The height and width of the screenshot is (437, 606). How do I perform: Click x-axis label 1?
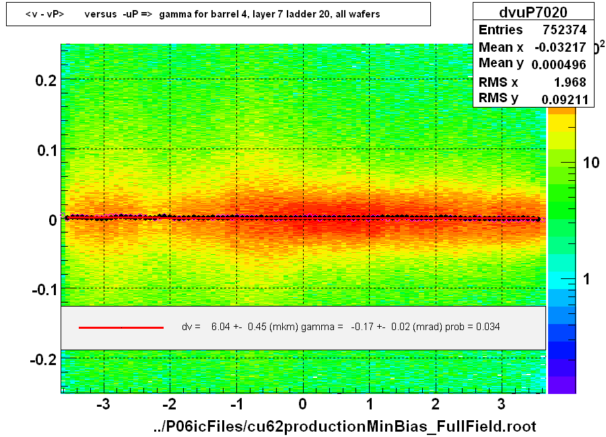click(370, 404)
